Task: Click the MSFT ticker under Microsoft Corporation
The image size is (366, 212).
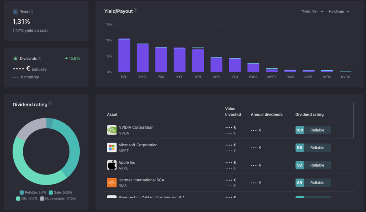Action: (123, 151)
